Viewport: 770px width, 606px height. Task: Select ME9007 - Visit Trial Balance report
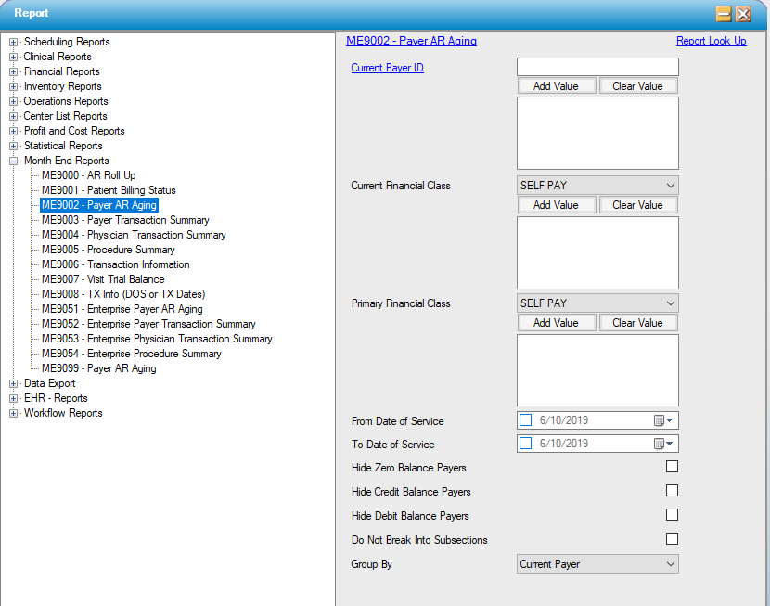pos(103,279)
